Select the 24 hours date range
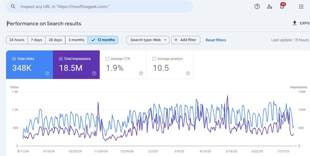This screenshot has height=156, width=310. pyautogui.click(x=17, y=40)
